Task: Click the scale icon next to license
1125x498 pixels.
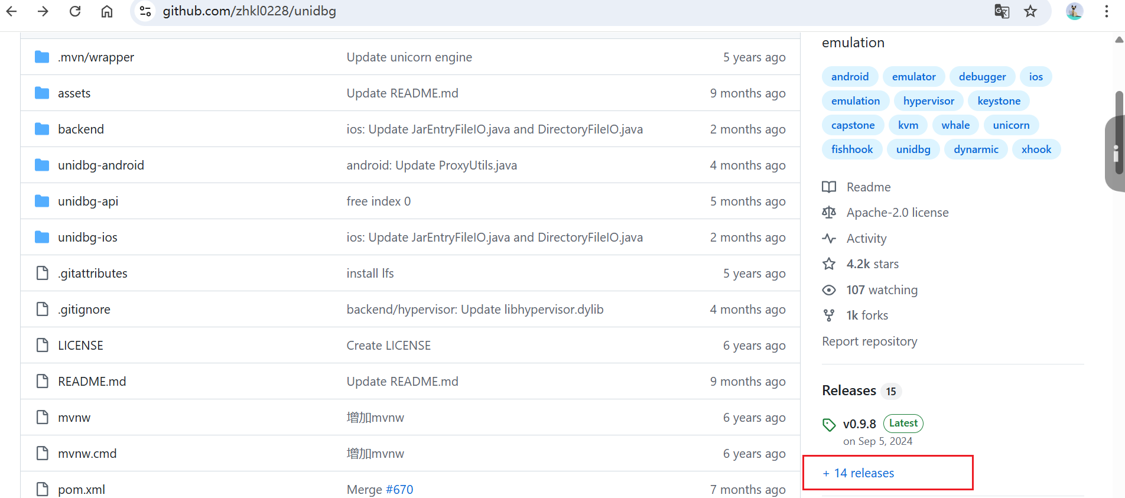Action: [x=829, y=212]
